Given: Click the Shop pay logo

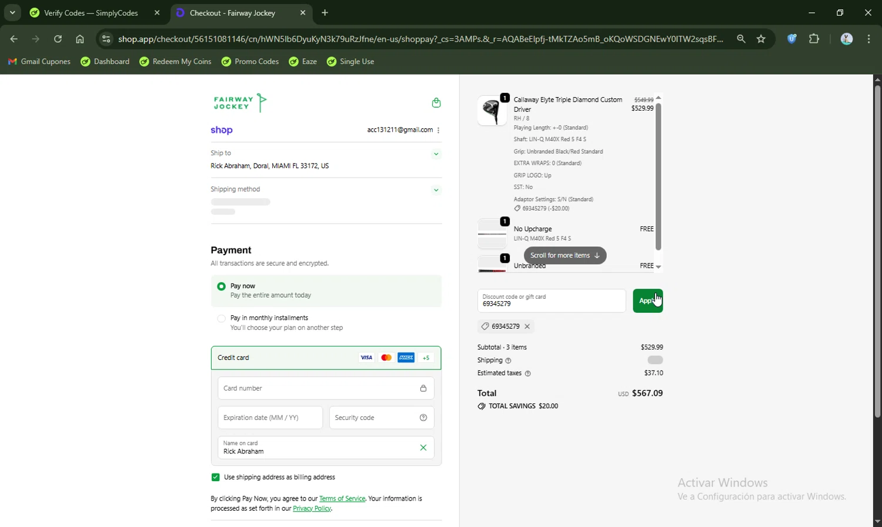Looking at the screenshot, I should [x=222, y=131].
